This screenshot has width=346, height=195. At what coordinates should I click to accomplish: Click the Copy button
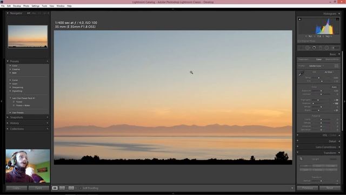(x=17, y=188)
